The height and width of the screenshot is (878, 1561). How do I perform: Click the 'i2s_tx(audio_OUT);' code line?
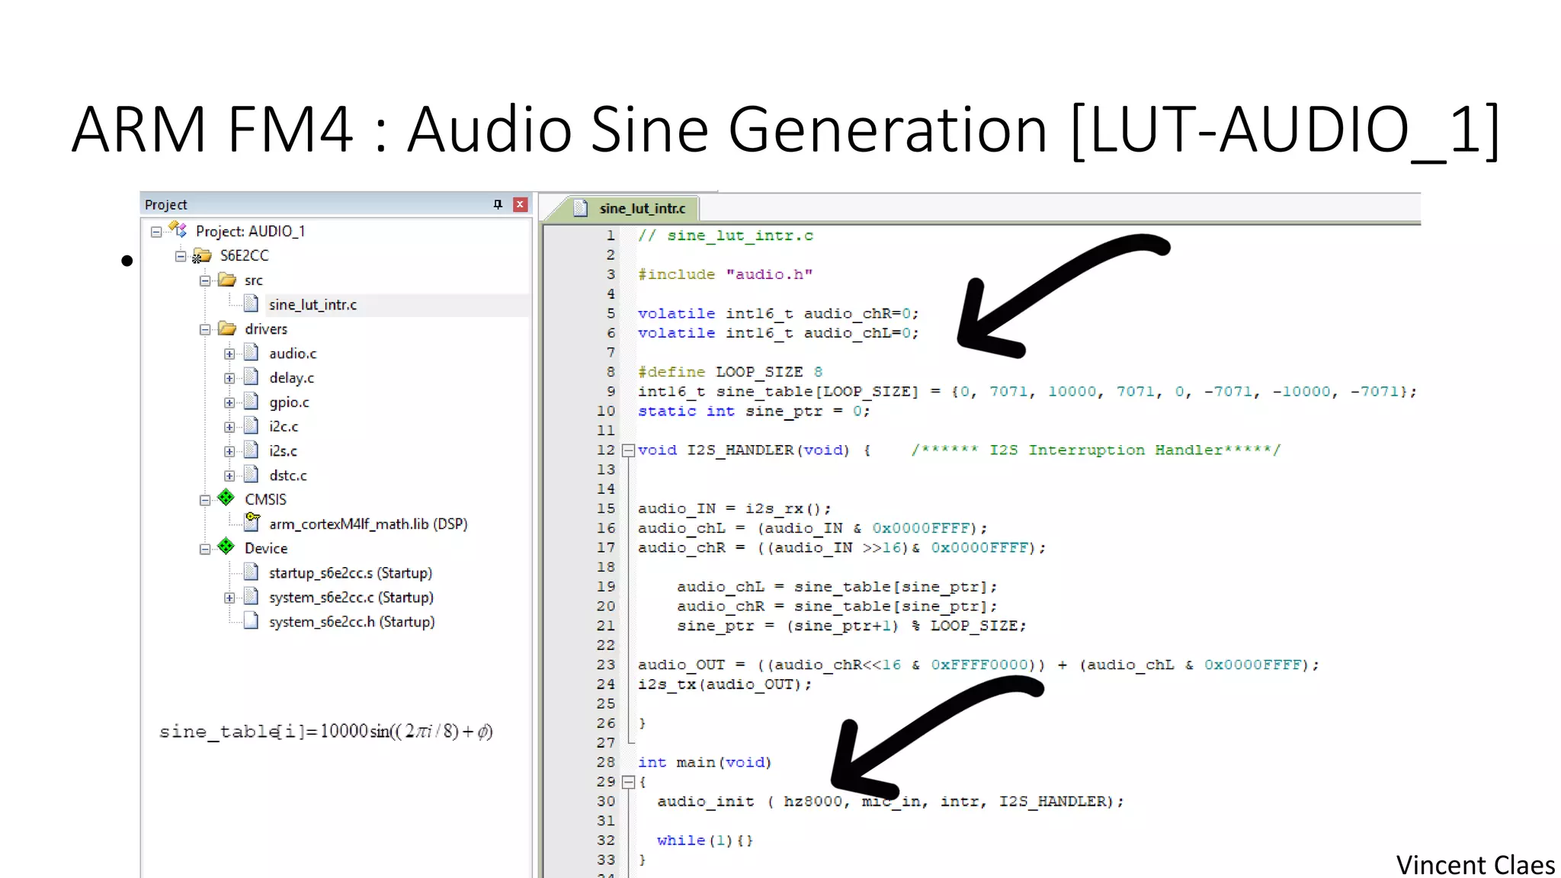tap(725, 684)
